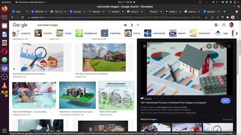
Task: Switch to the Math.random tab
Action: [x=173, y=12]
